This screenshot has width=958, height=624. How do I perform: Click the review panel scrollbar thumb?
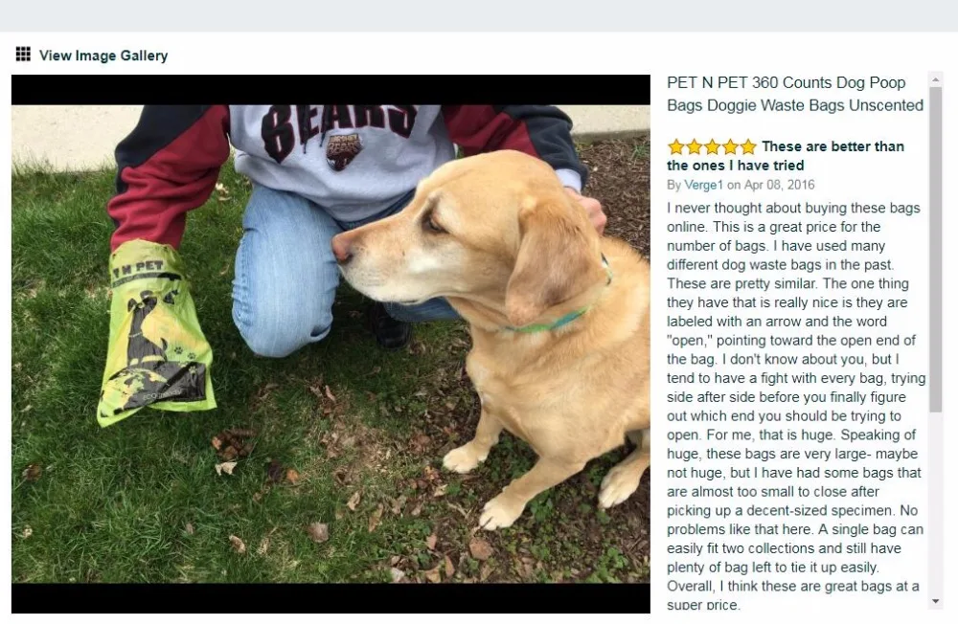point(935,249)
